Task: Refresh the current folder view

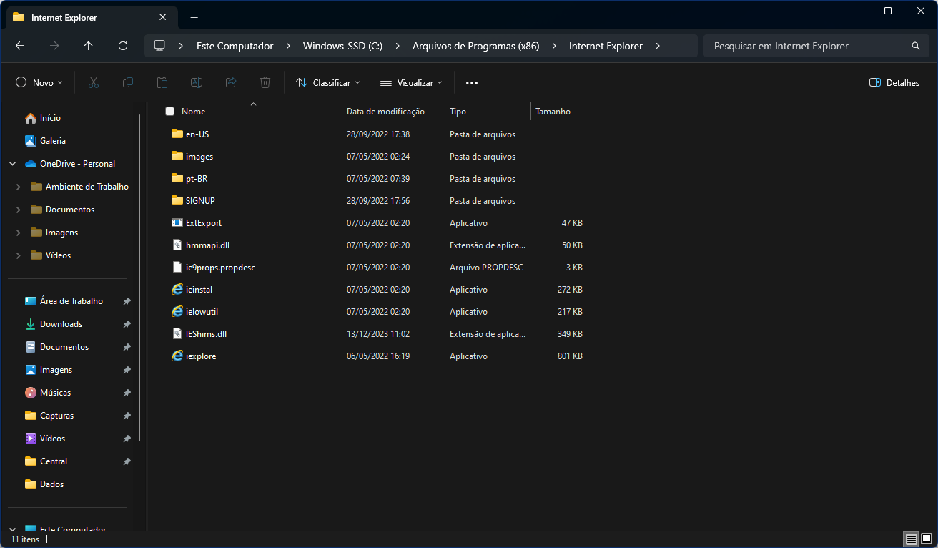Action: 123,46
